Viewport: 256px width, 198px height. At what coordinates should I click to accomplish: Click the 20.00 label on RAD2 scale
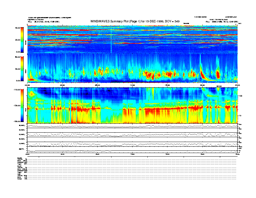point(17,40)
